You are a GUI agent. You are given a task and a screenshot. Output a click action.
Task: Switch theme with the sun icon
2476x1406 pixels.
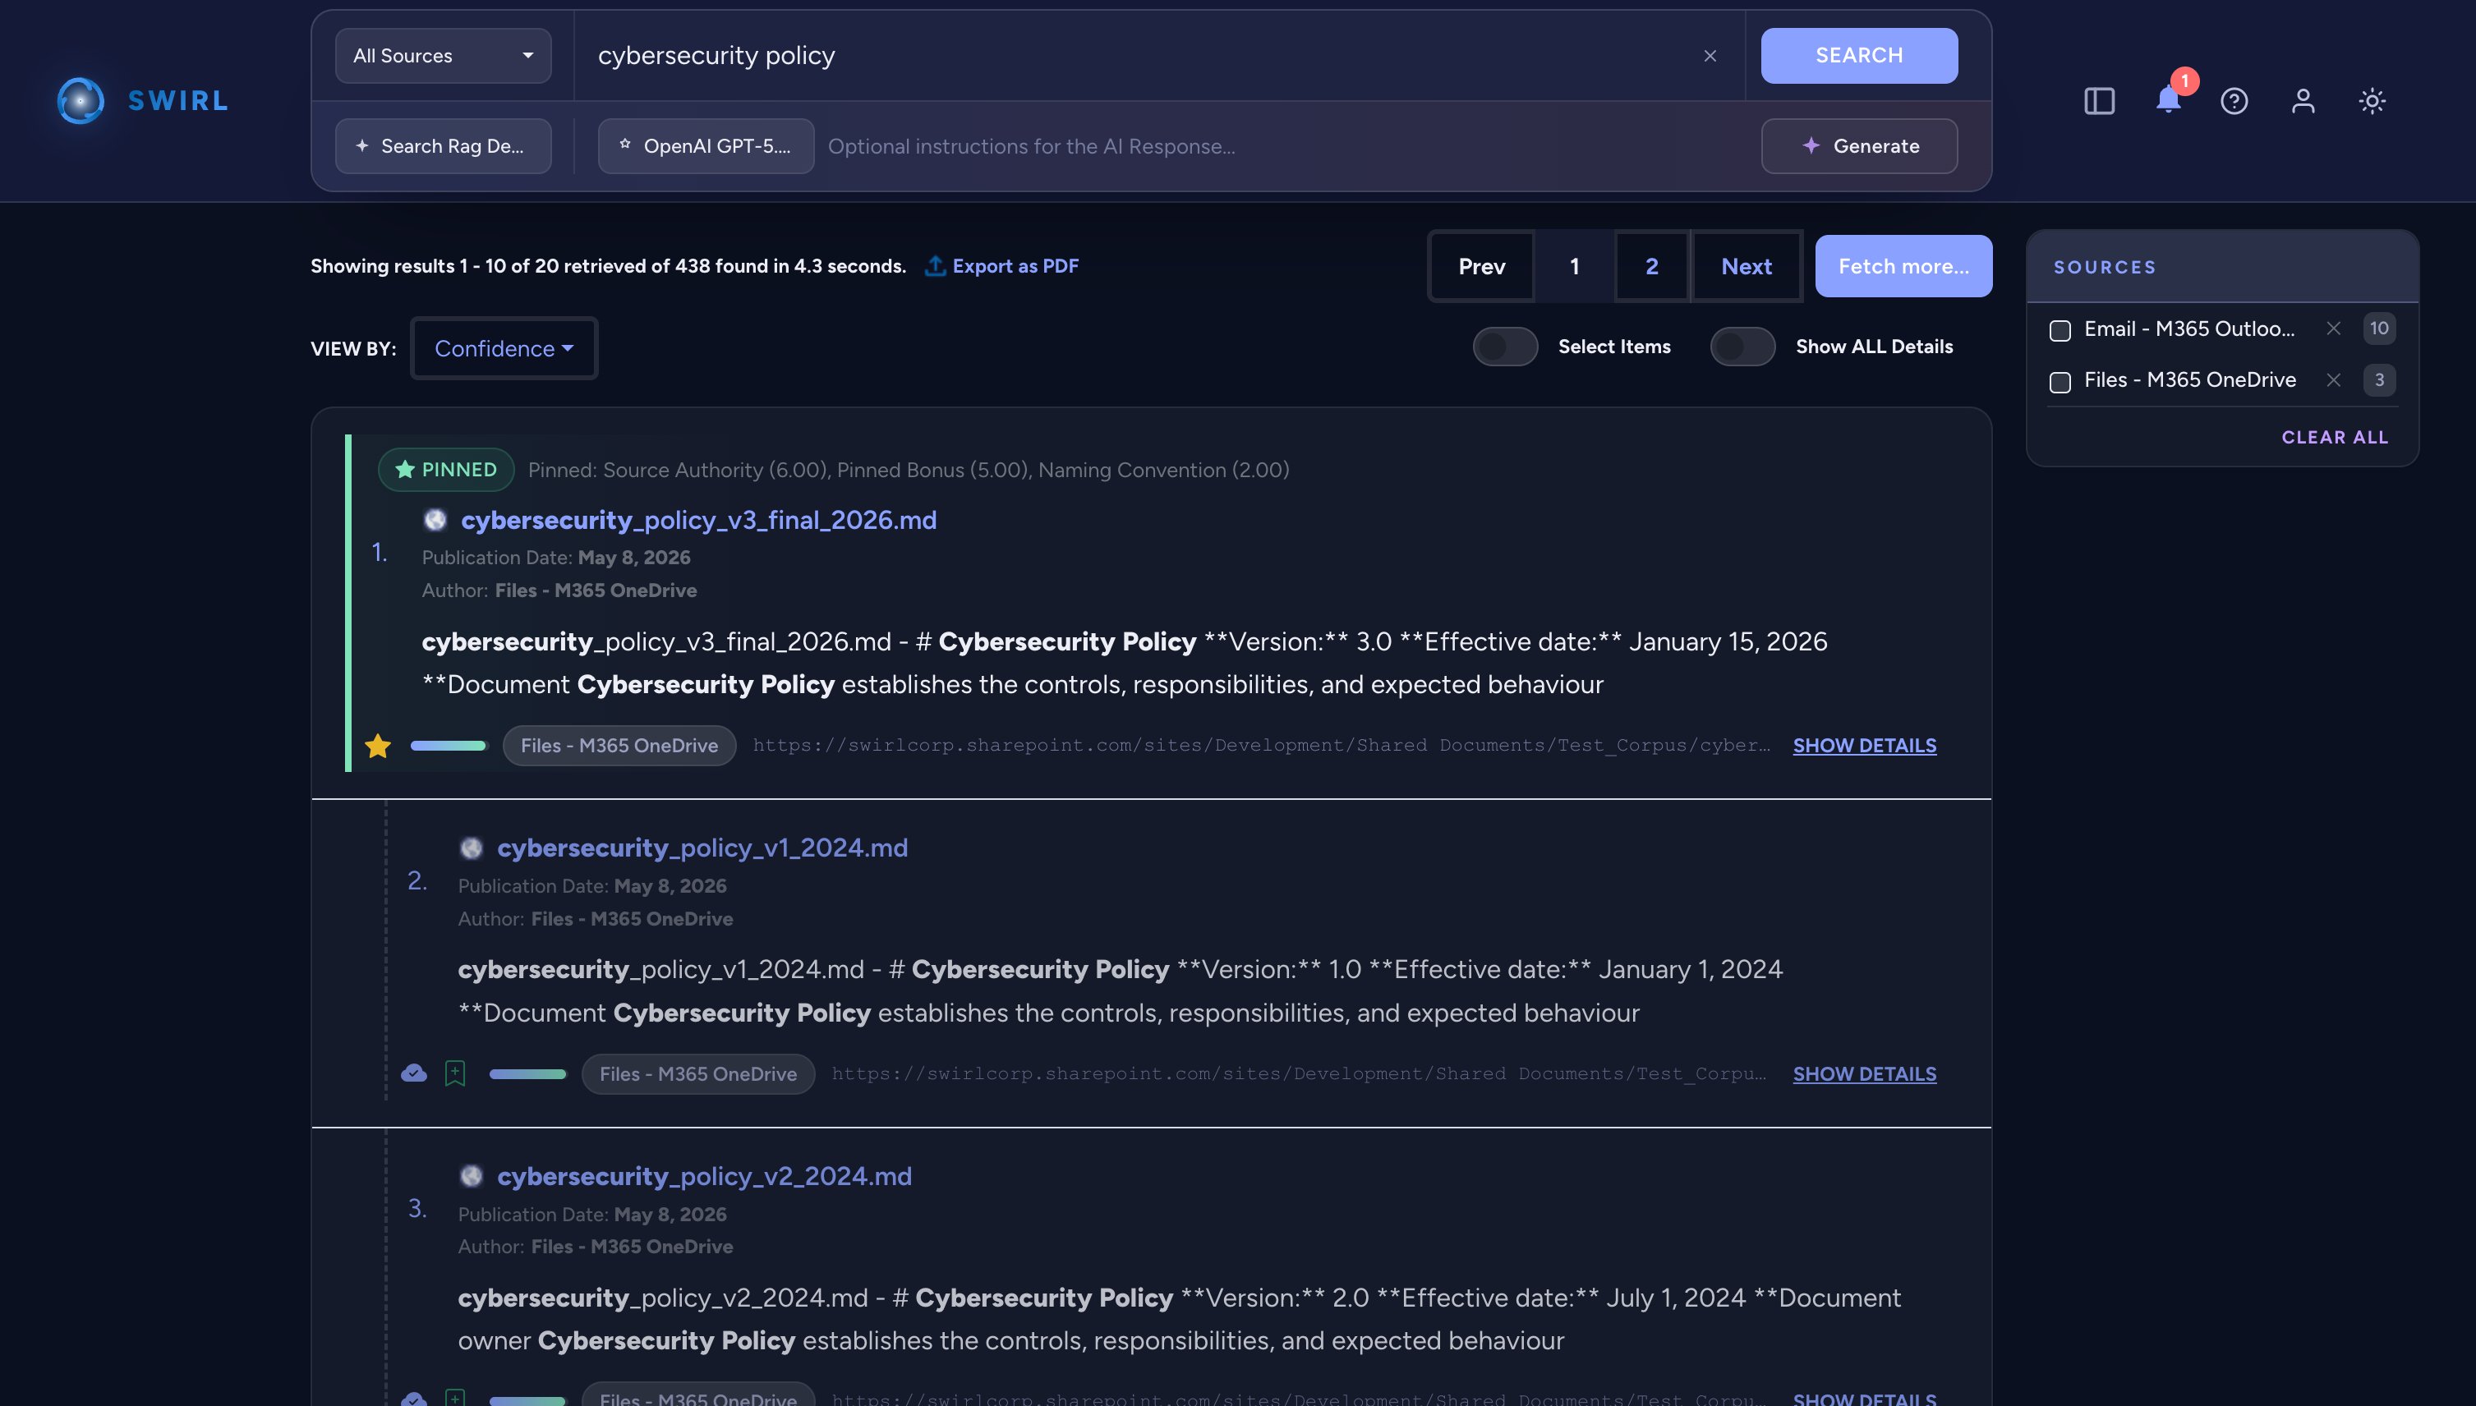(x=2372, y=100)
